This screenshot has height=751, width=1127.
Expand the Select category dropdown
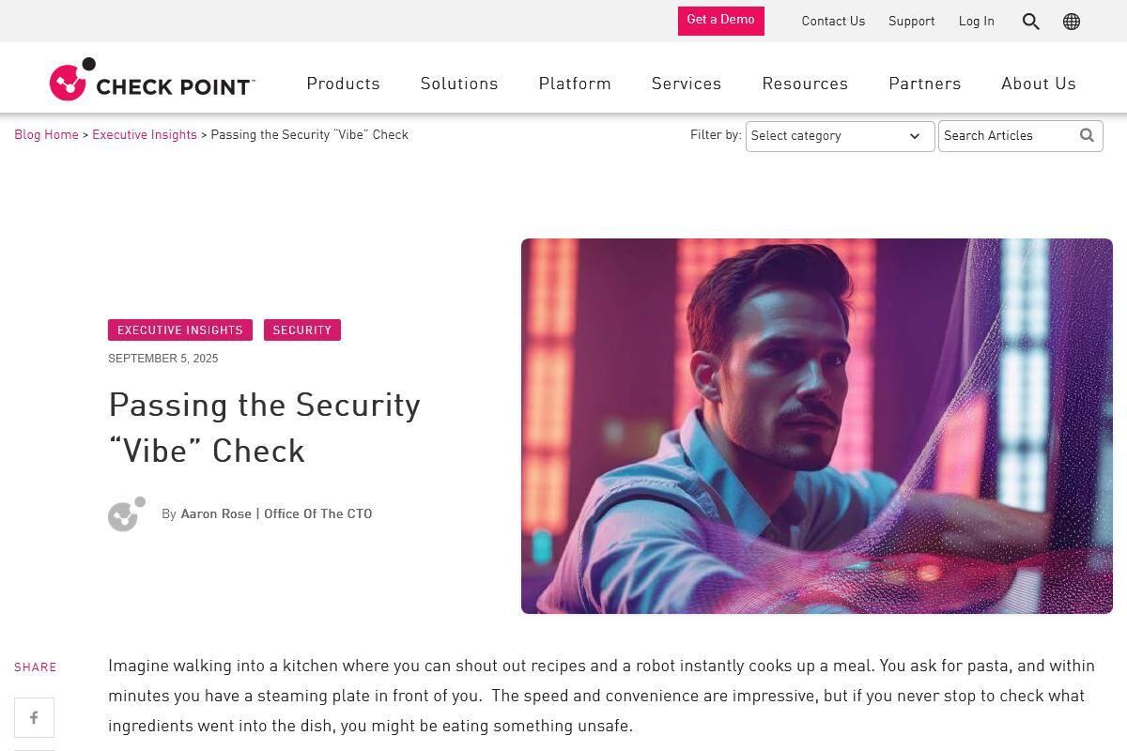click(840, 136)
